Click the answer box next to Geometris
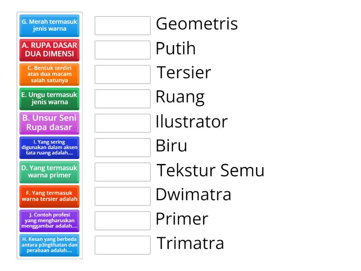The image size is (361, 271). [123, 26]
